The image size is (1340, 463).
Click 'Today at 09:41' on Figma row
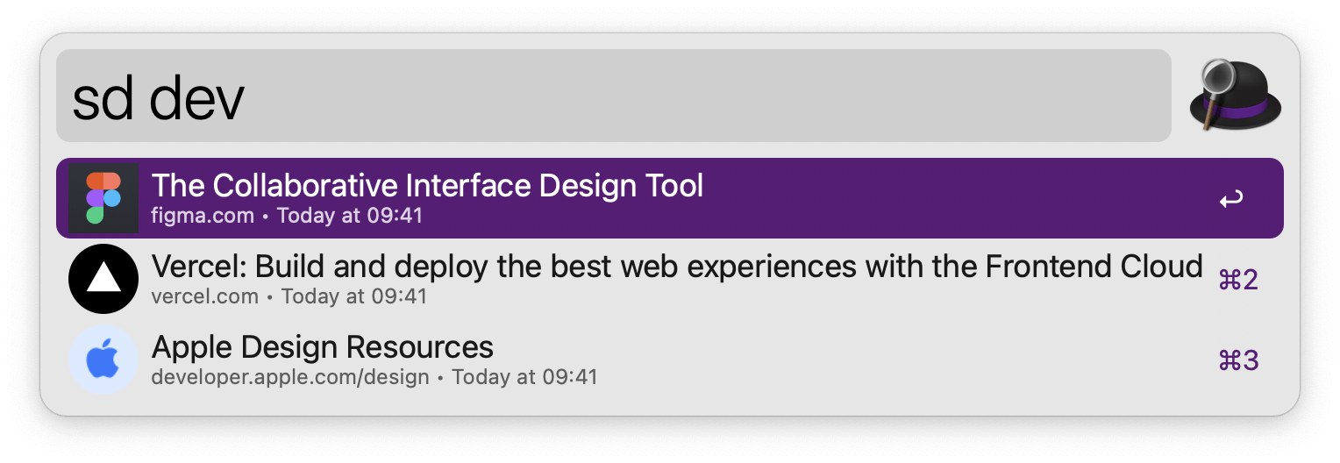pyautogui.click(x=350, y=215)
